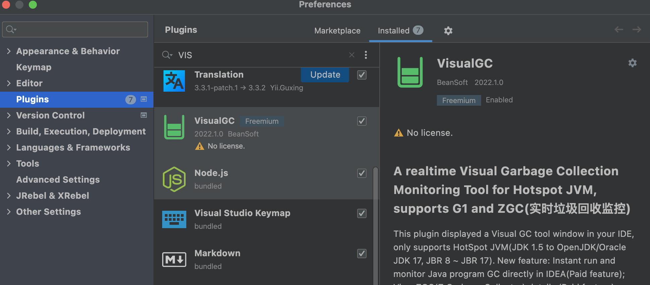Viewport: 650px width, 285px height.
Task: Click the 'No license.' text in details panel
Action: (x=430, y=133)
